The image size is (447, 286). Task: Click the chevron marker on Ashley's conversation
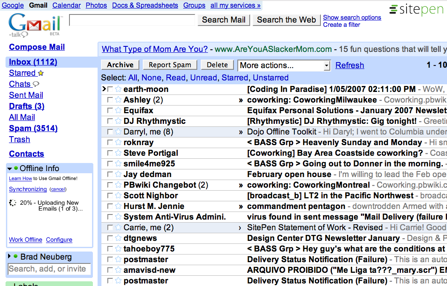(241, 100)
